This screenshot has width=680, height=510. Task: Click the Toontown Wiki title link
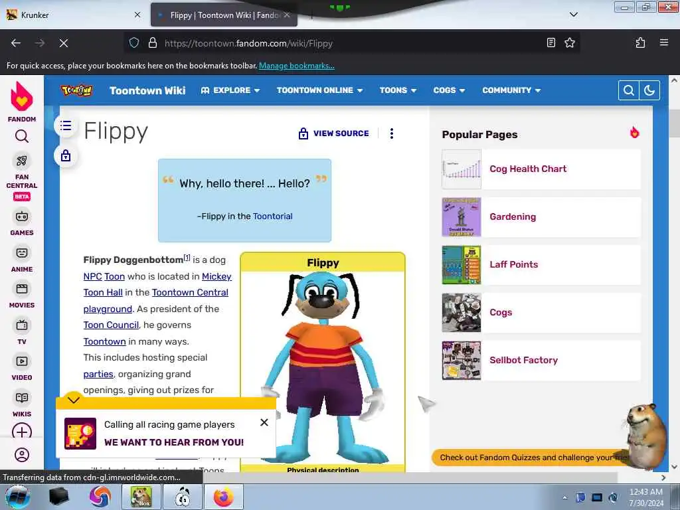pyautogui.click(x=147, y=90)
